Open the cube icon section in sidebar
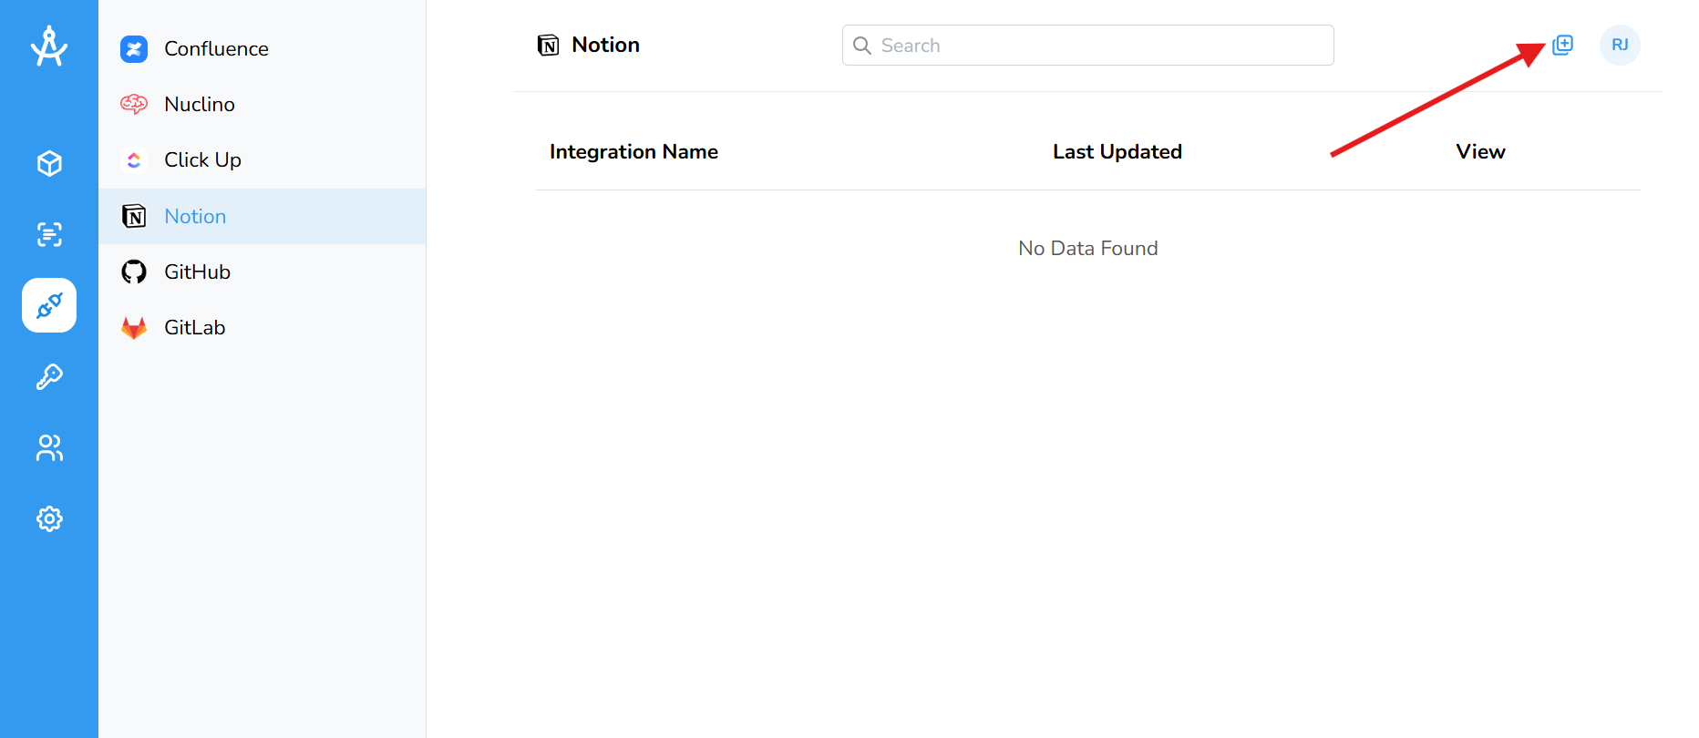 (49, 163)
